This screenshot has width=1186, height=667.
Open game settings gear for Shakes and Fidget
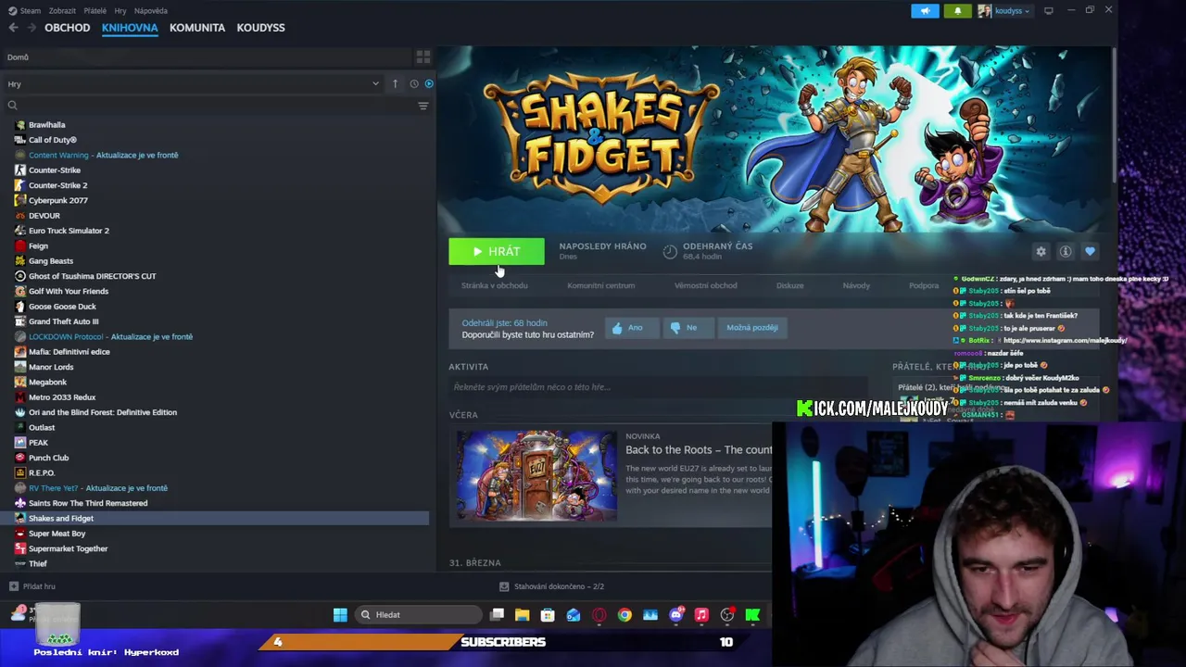[1041, 251]
